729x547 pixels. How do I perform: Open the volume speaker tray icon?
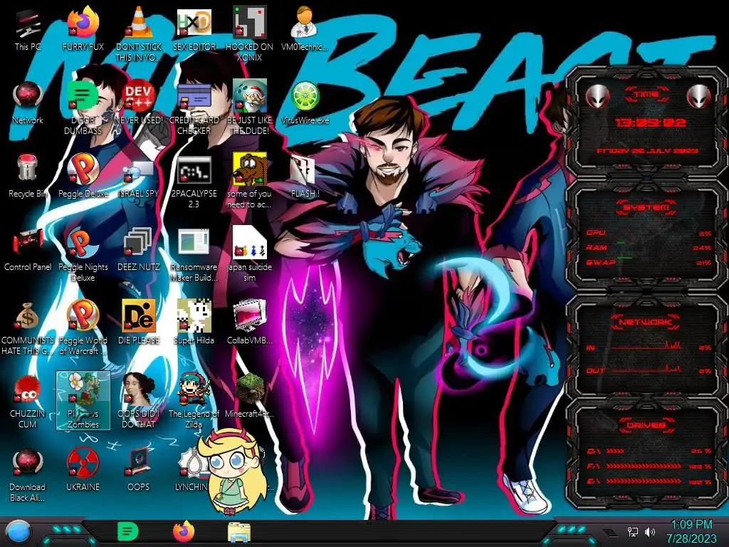(x=650, y=531)
